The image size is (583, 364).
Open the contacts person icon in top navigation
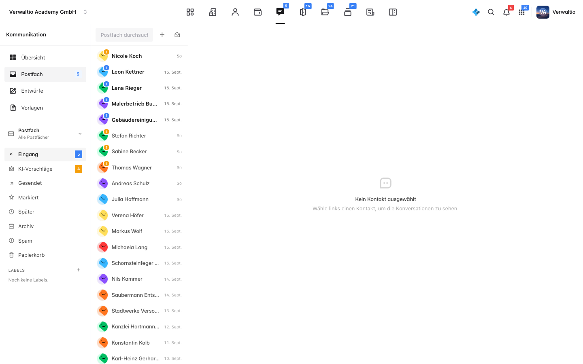235,12
